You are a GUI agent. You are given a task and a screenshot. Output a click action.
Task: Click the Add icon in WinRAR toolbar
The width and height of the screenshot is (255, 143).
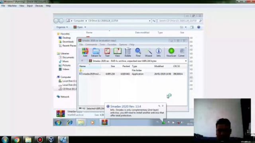85,52
